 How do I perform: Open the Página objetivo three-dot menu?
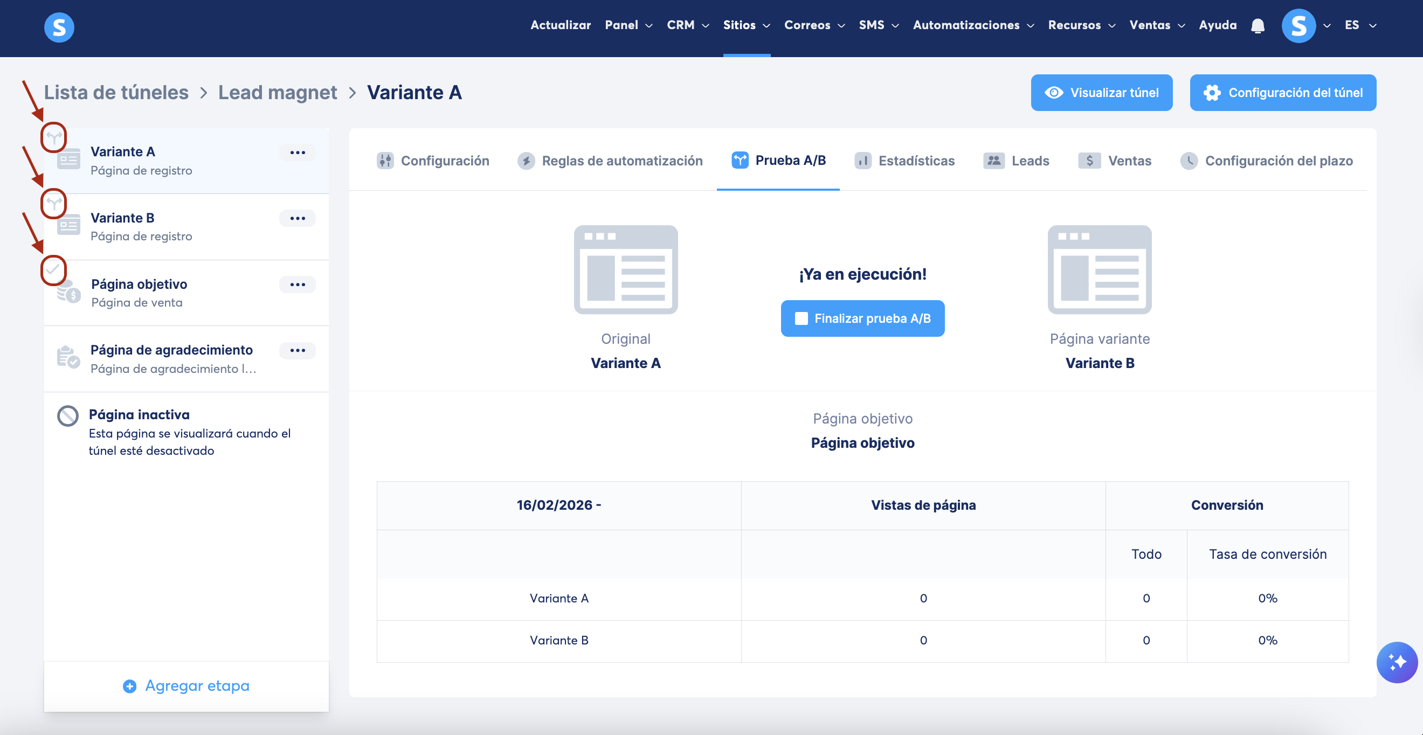[297, 285]
